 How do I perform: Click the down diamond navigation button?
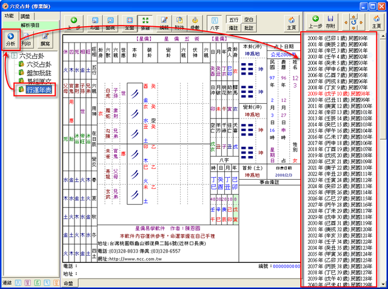click(353, 28)
